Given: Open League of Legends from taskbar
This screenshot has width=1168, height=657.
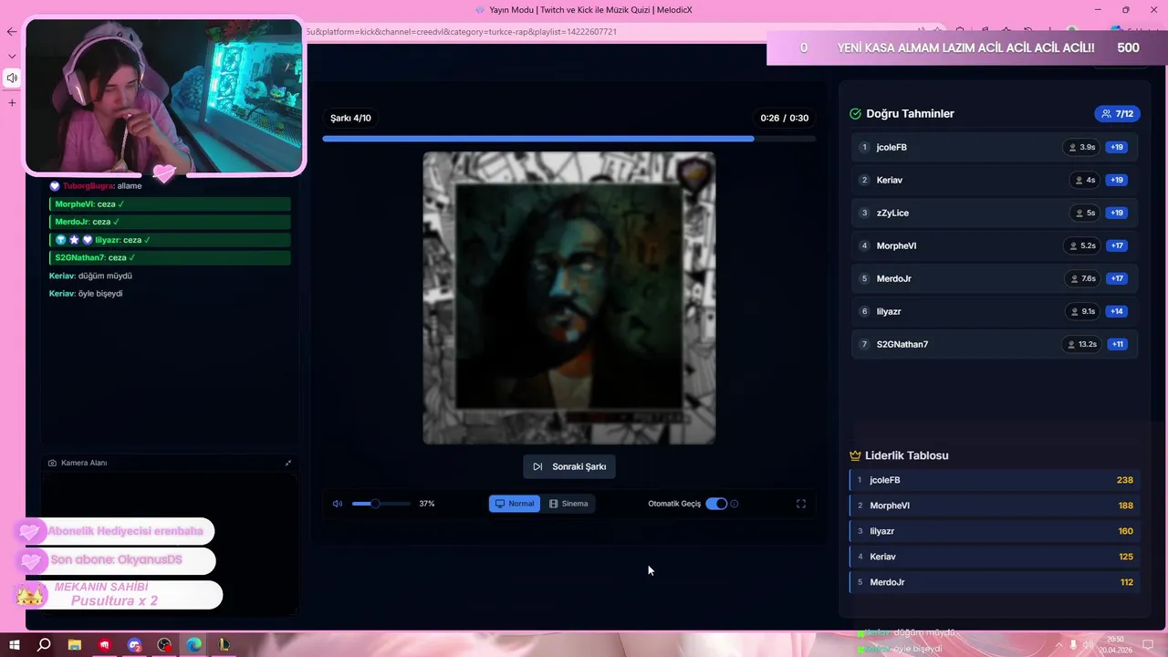Looking at the screenshot, I should coord(224,645).
